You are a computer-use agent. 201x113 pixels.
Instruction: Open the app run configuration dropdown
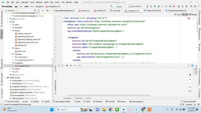click(x=120, y=6)
